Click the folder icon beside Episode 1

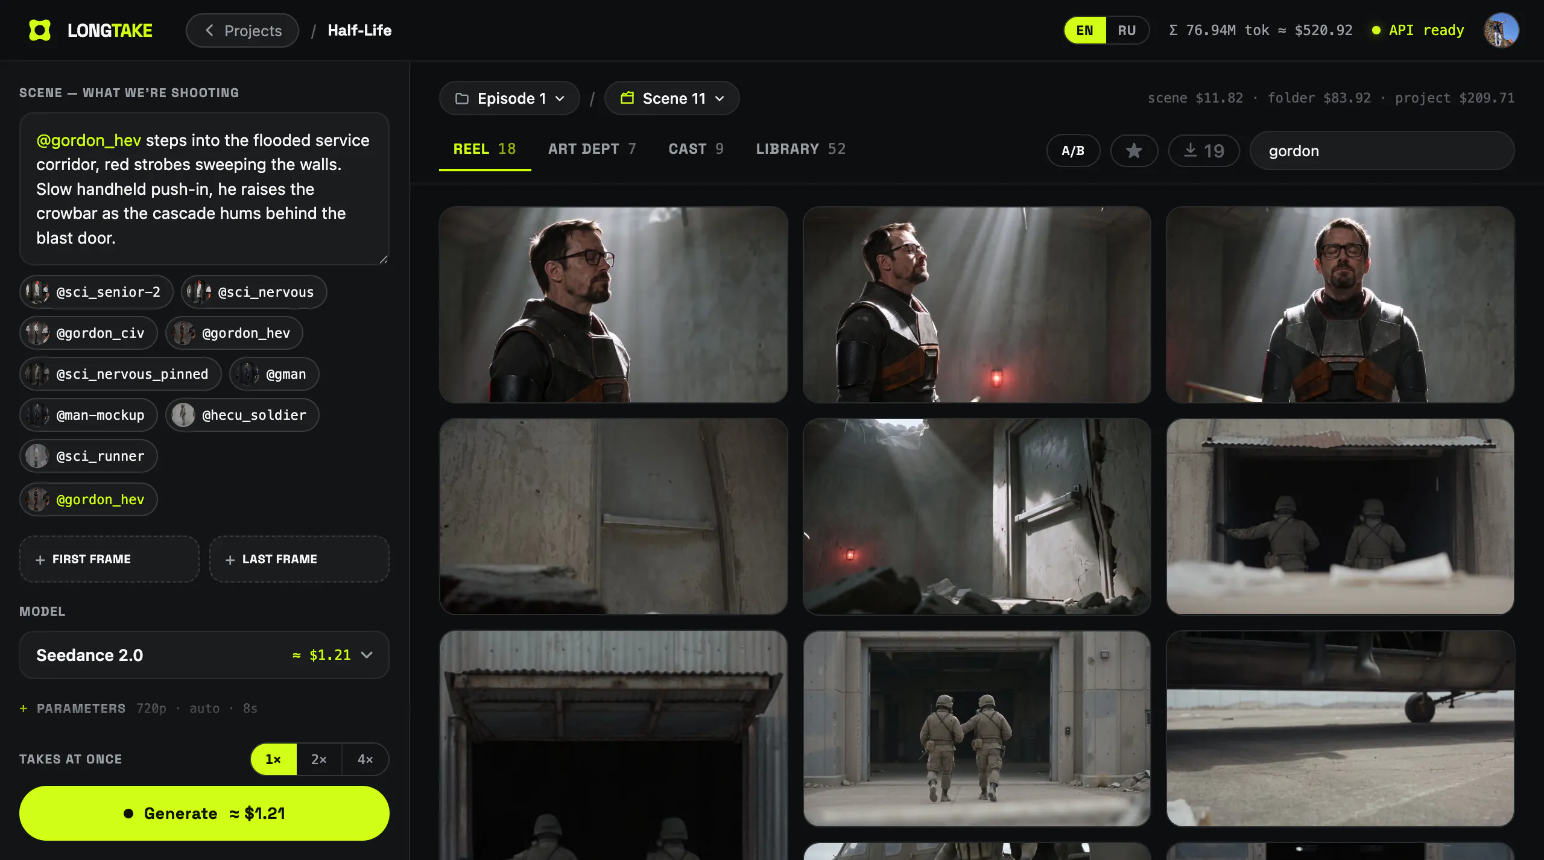pyautogui.click(x=462, y=98)
